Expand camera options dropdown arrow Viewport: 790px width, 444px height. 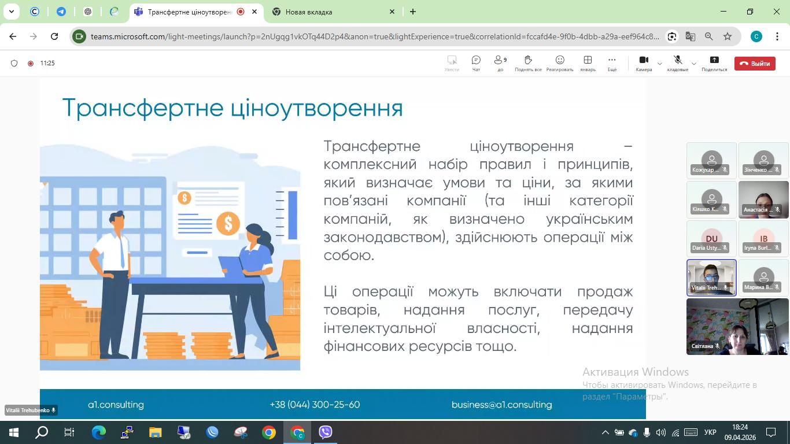(x=660, y=64)
